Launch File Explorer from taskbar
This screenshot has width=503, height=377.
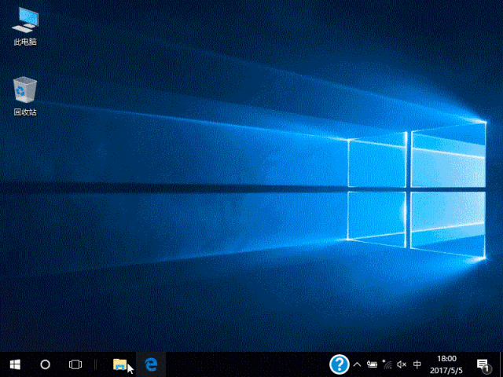pyautogui.click(x=120, y=364)
